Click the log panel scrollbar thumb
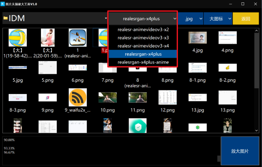The width and height of the screenshot is (262, 167). pyautogui.click(x=219, y=158)
